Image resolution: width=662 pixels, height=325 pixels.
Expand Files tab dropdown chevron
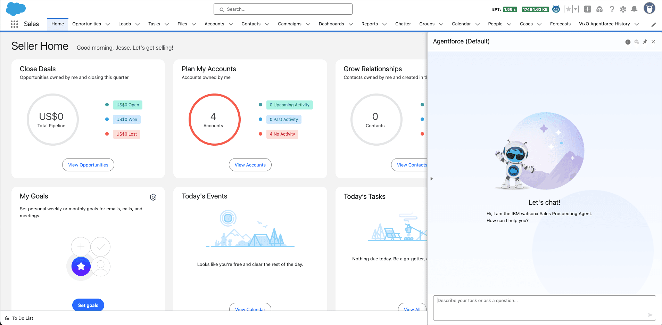(x=194, y=24)
